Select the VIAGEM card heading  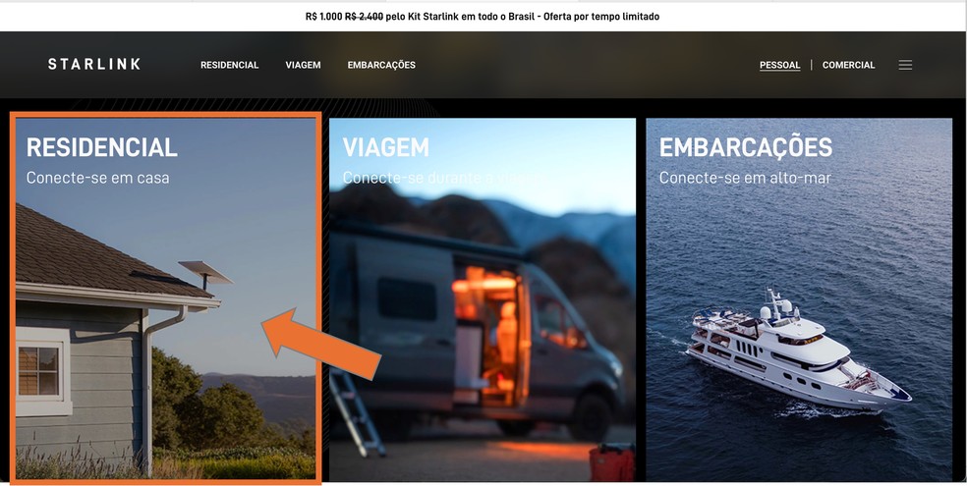(385, 147)
